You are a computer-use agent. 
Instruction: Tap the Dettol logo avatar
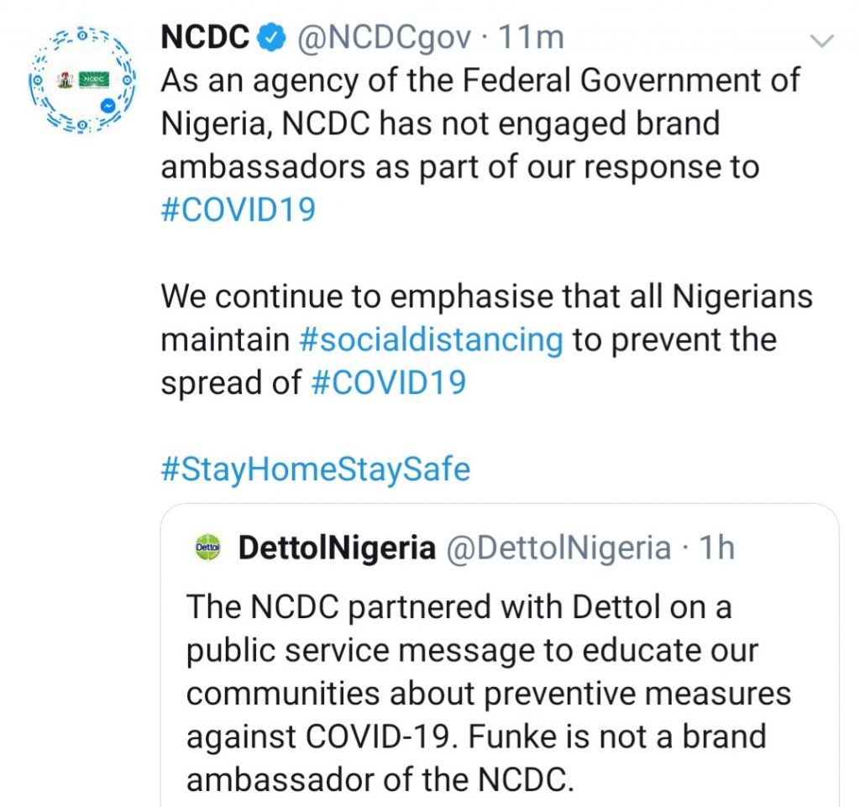207,548
